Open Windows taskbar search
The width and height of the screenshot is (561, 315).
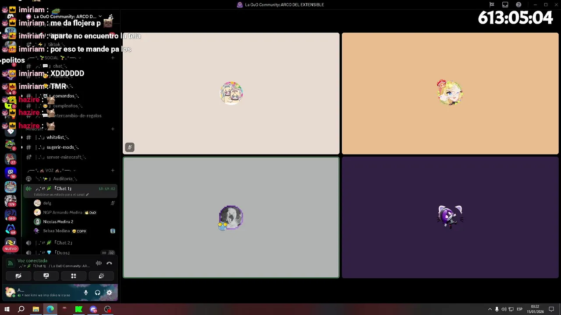21,309
